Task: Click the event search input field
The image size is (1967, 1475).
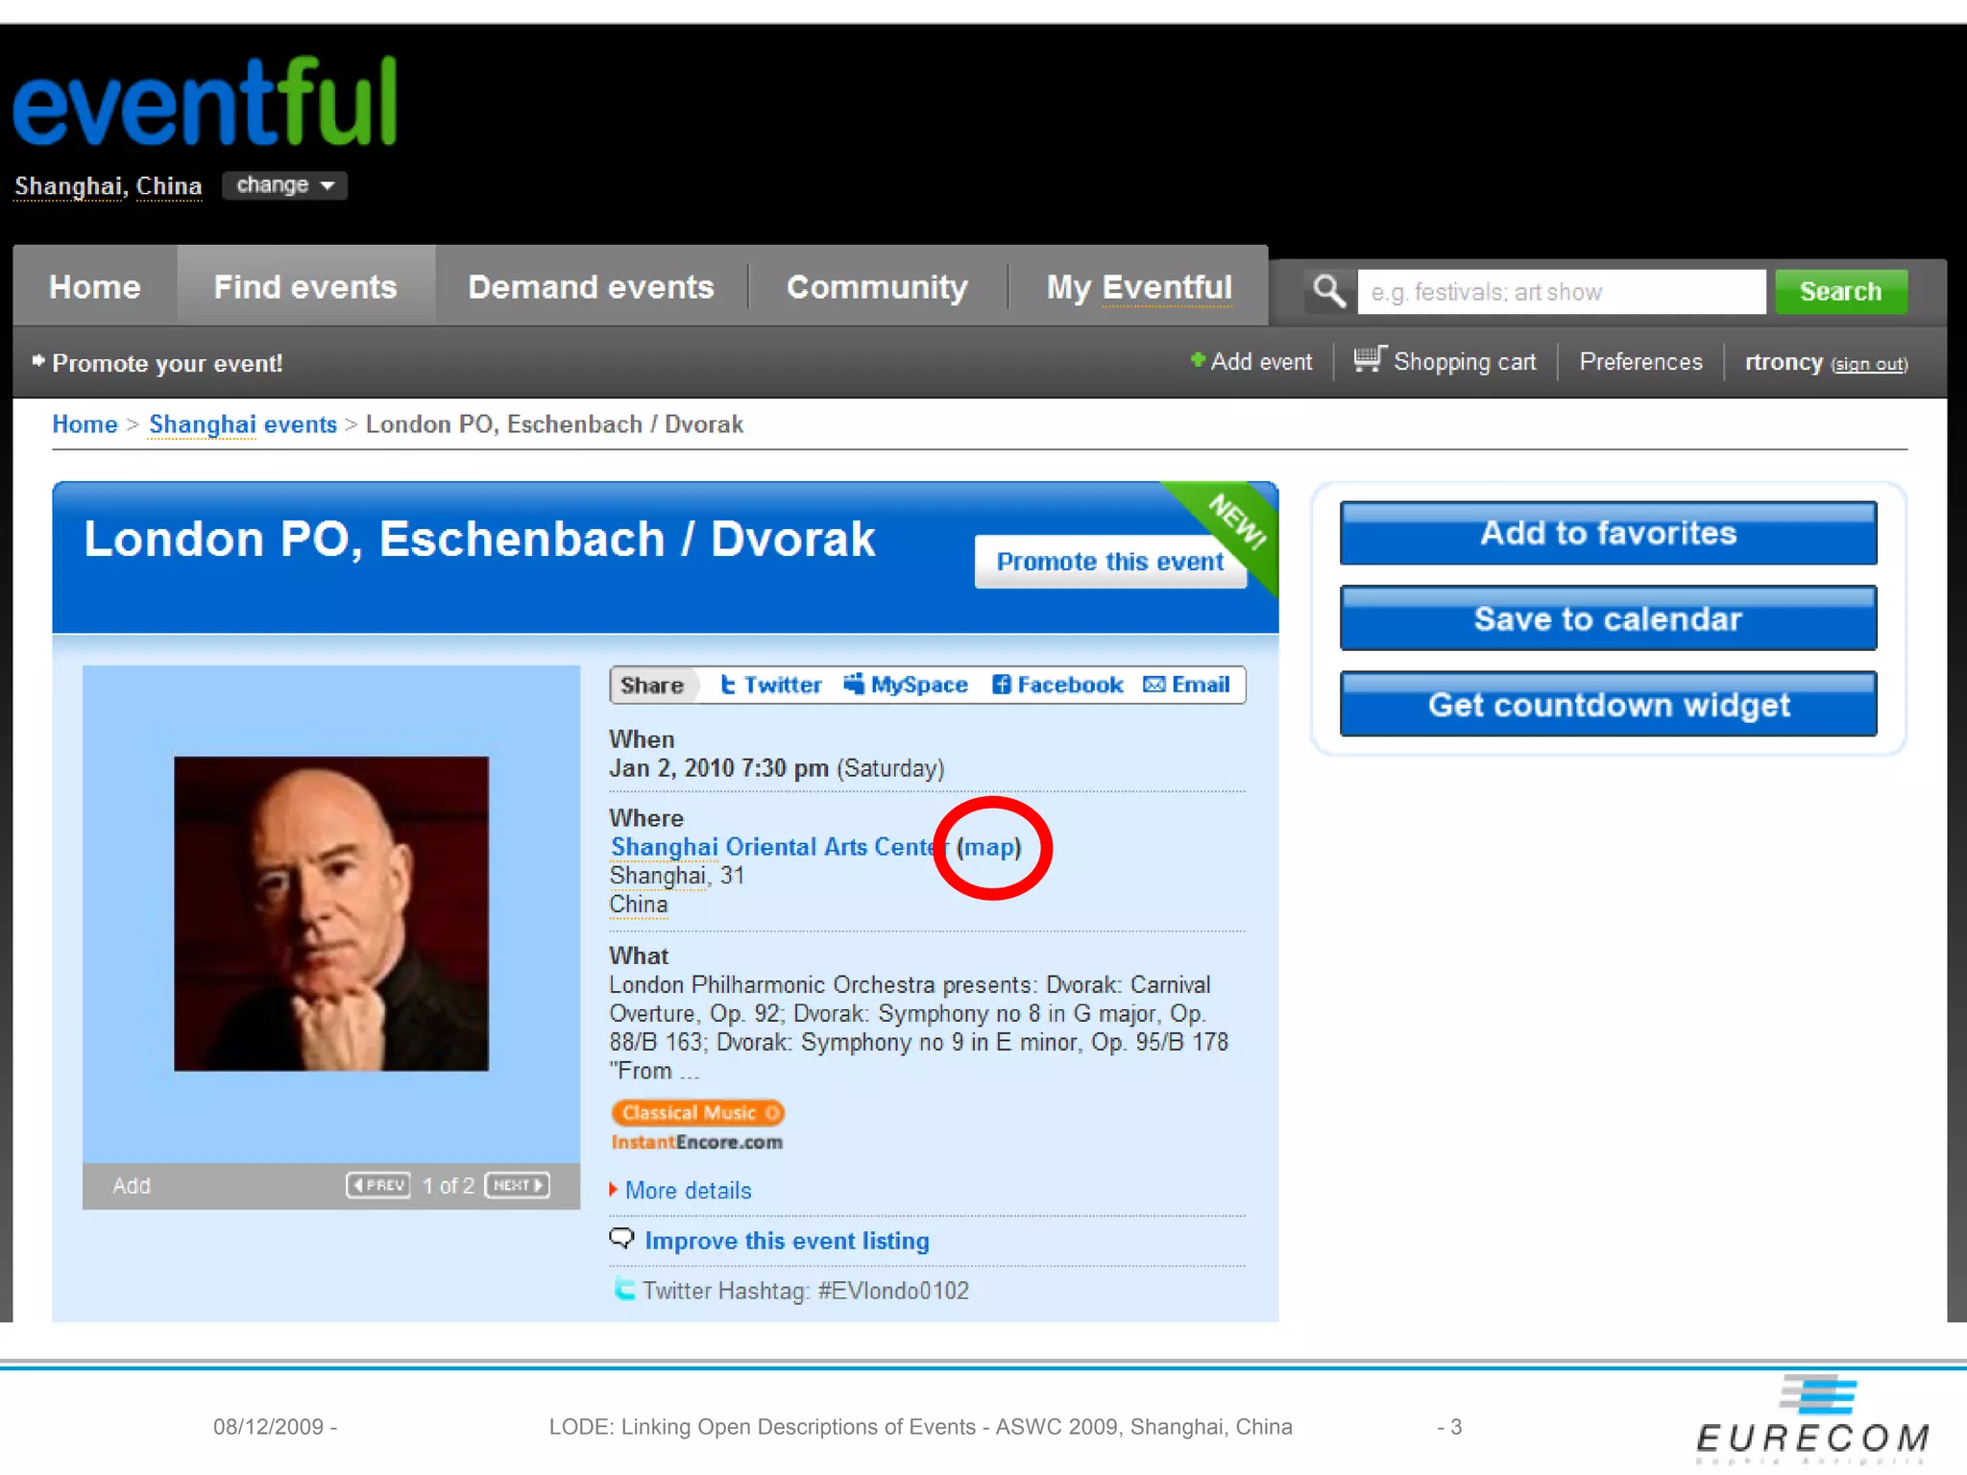Action: click(x=1561, y=292)
